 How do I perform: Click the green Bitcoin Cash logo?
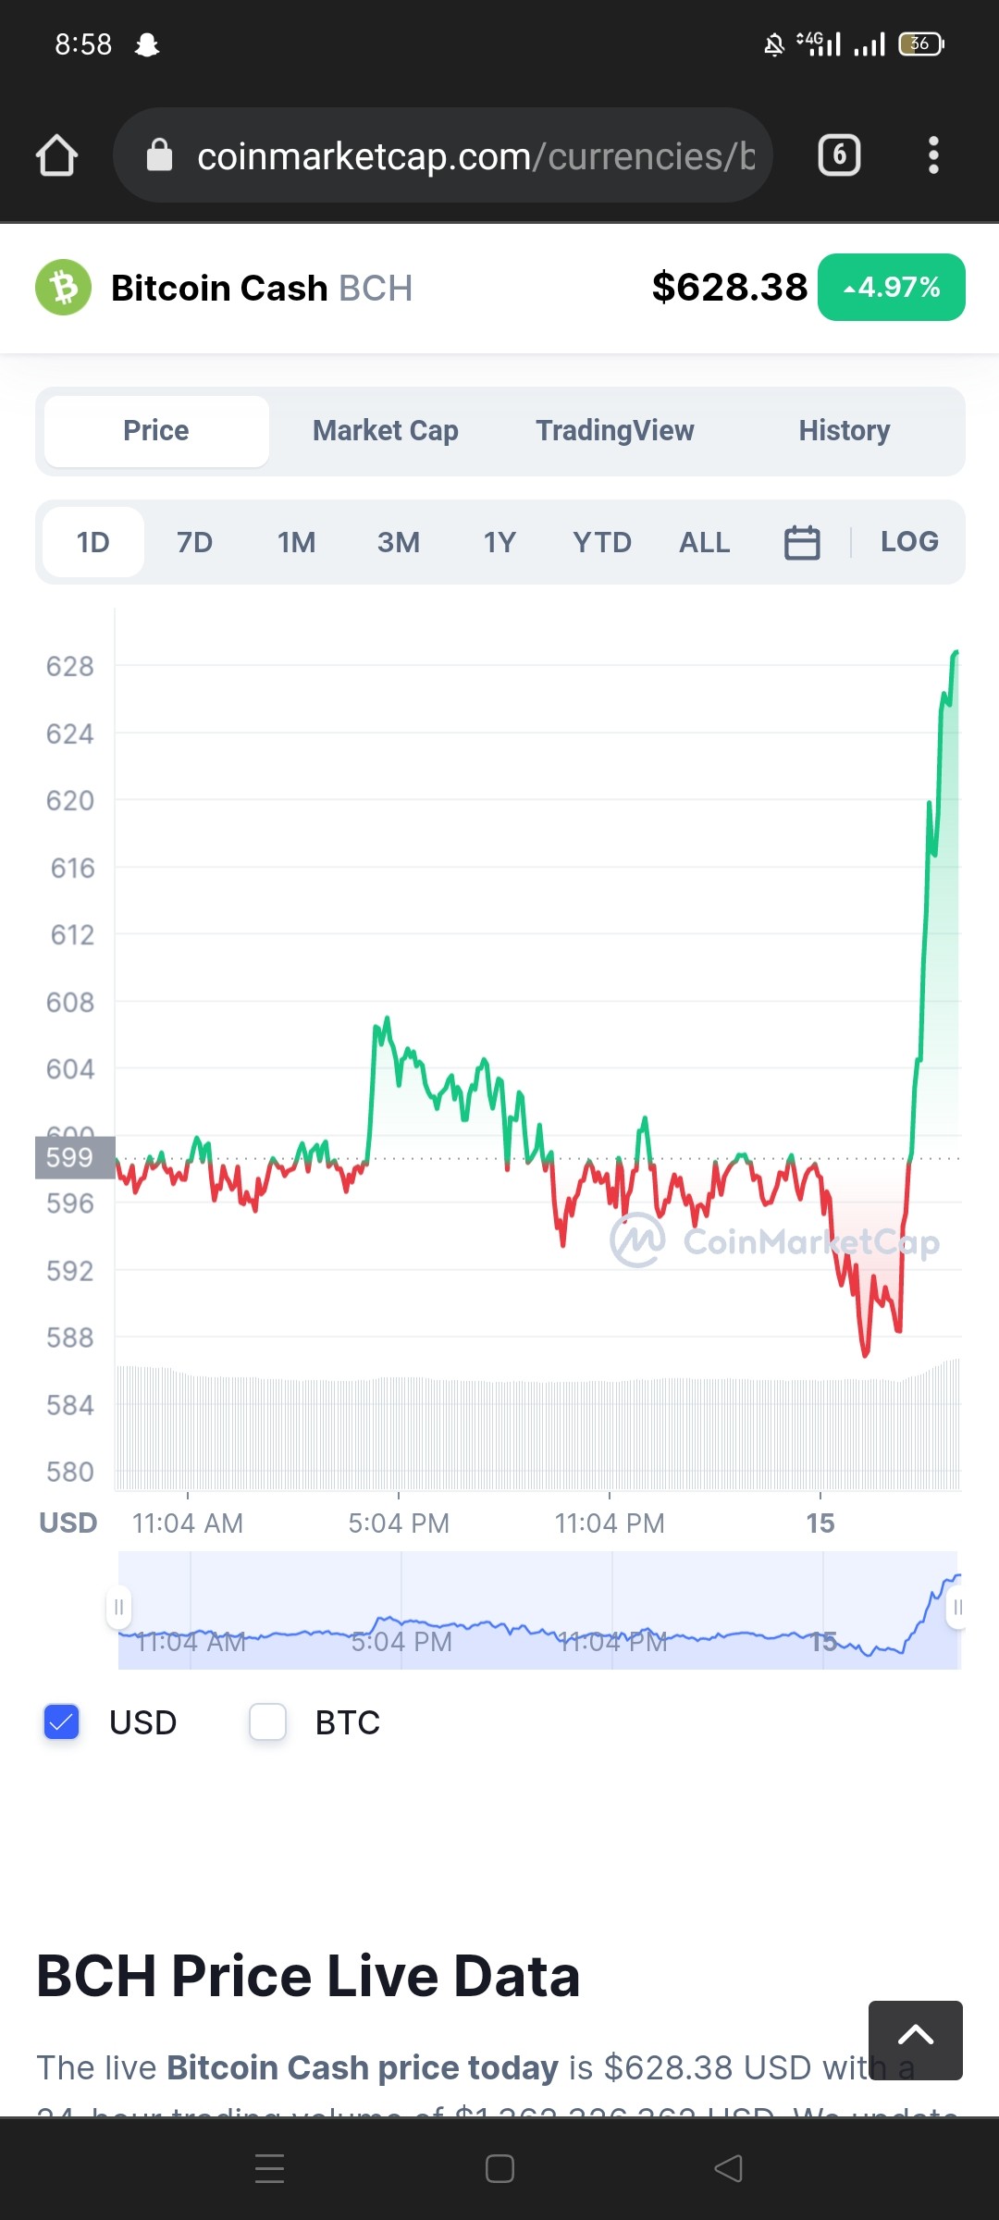[x=63, y=288]
